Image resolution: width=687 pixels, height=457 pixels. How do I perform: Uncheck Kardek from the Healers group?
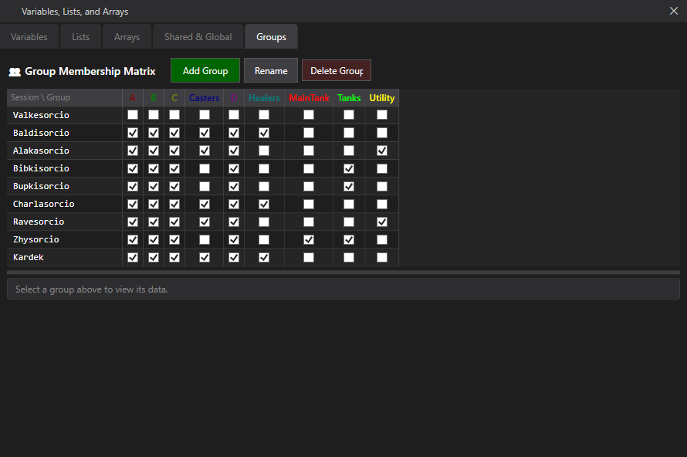(x=264, y=257)
